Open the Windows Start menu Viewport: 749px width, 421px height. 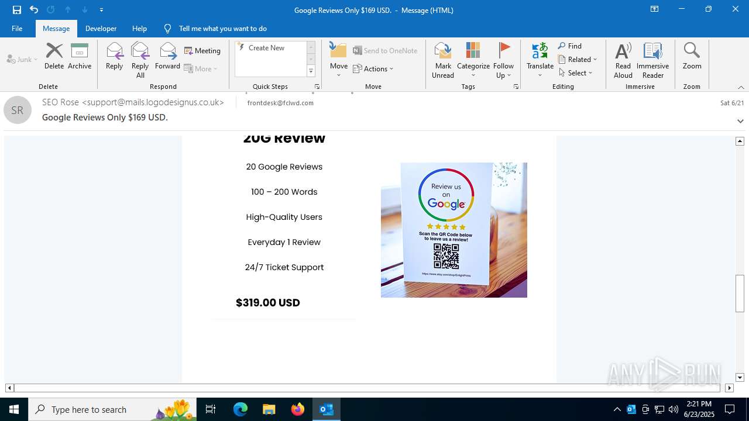[x=14, y=409]
